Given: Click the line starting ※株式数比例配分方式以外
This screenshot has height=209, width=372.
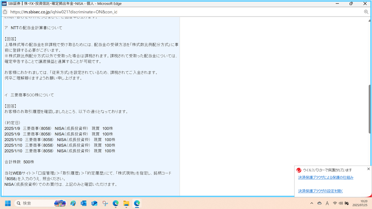Looking at the screenshot, I should tap(91, 56).
